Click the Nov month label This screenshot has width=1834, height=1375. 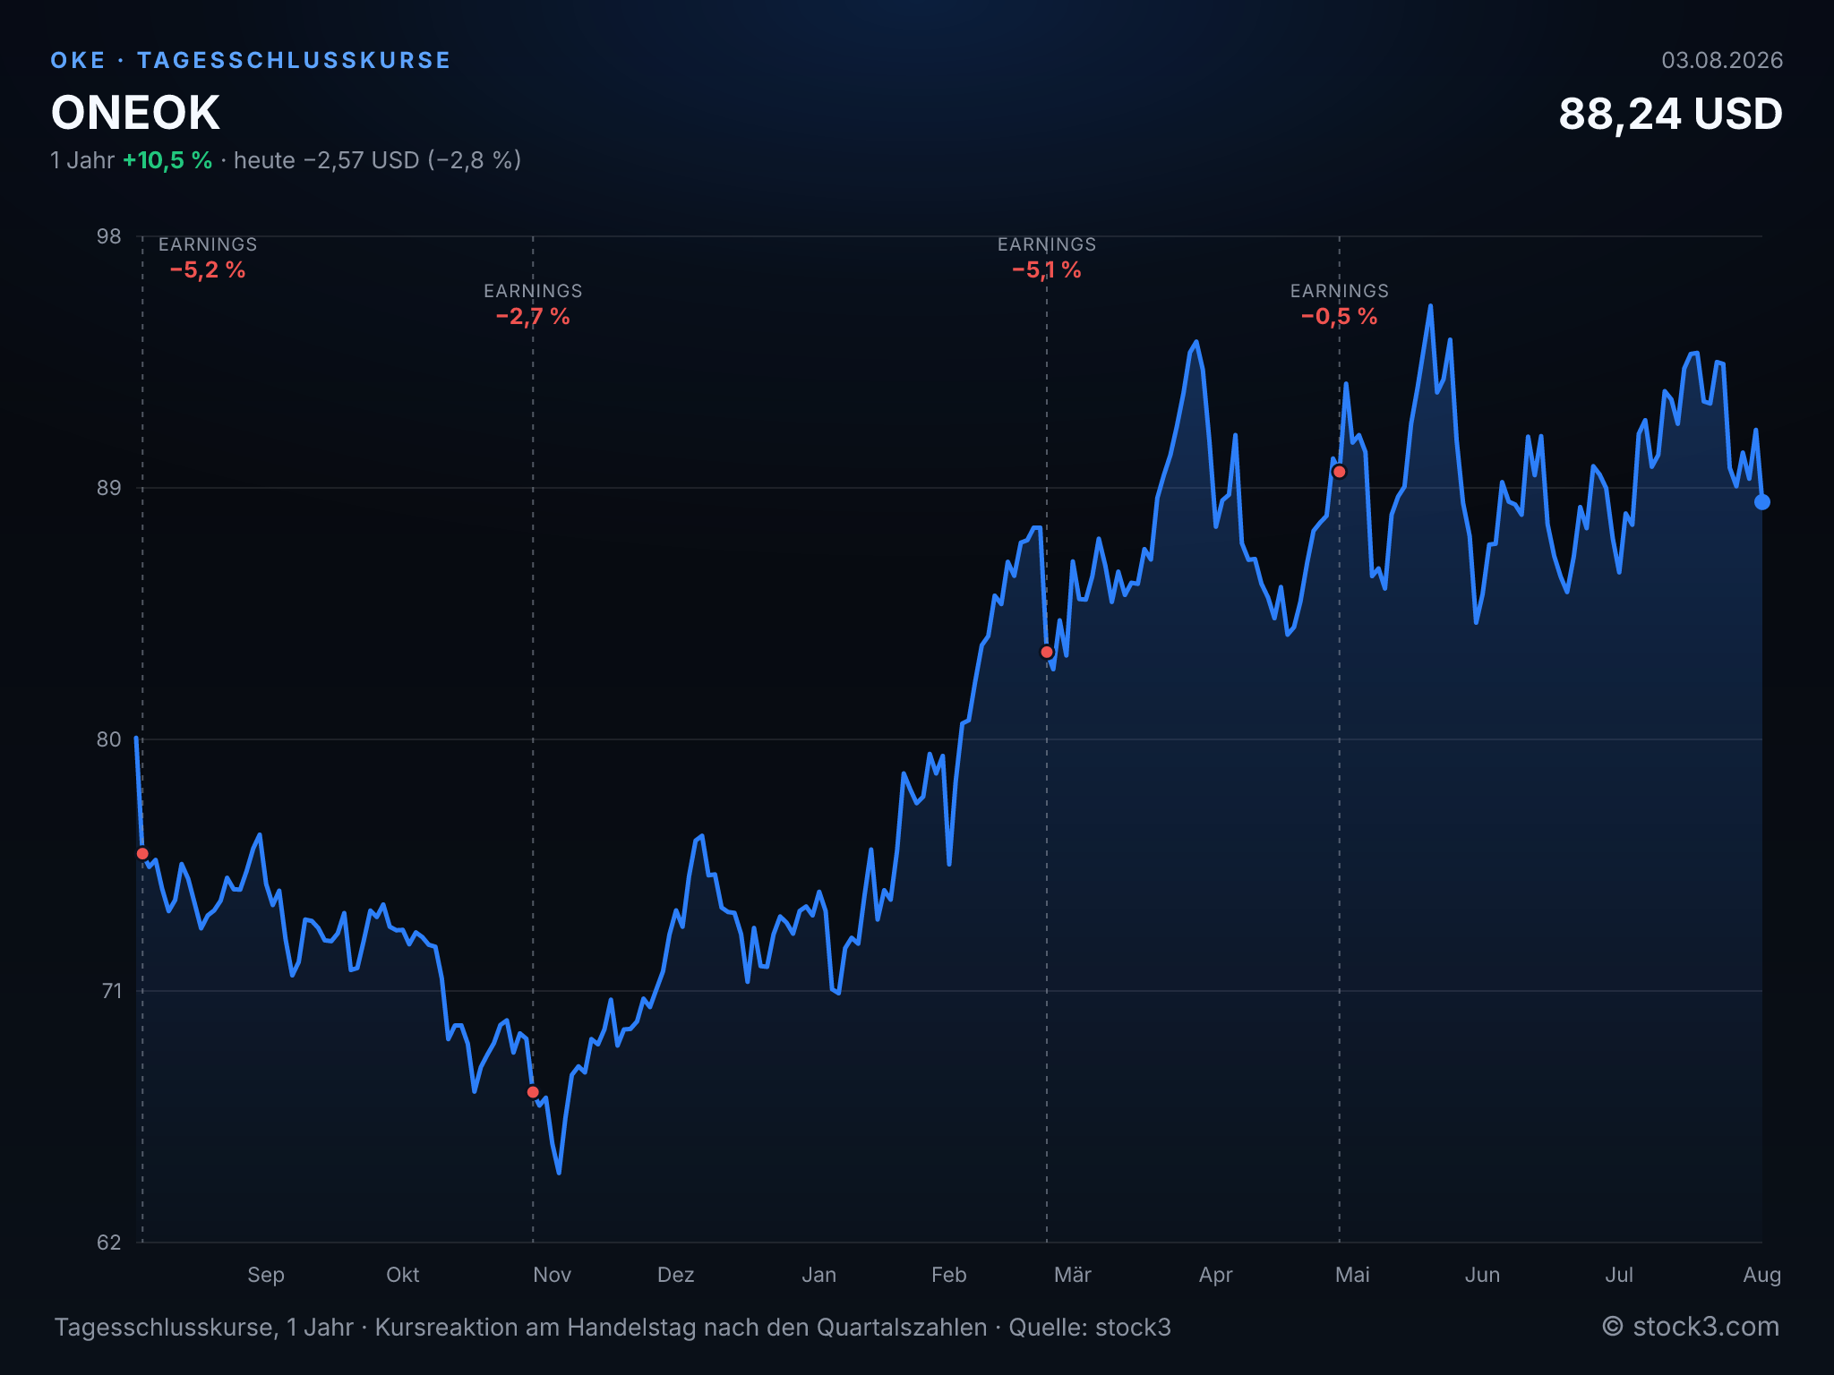coord(553,1275)
